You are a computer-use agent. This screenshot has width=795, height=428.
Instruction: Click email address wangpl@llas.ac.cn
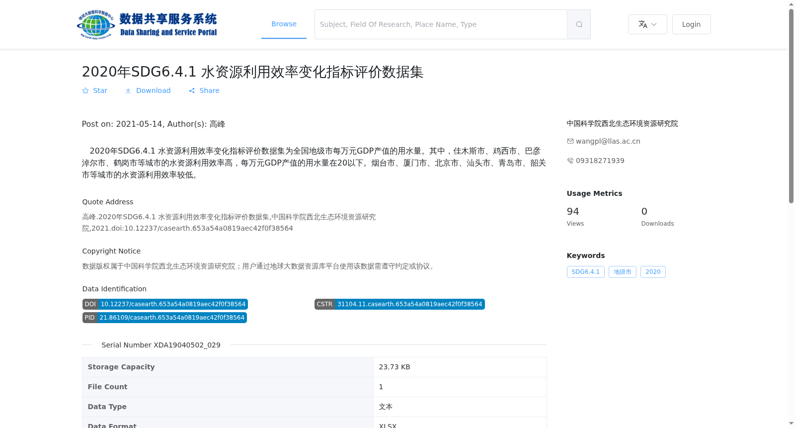[608, 141]
